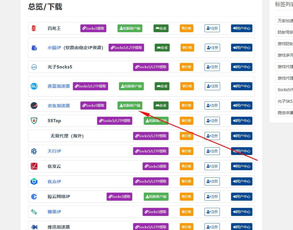Click 安卓 button in 老鱼加速器 row
This screenshot has width=293, height=230.
(161, 106)
